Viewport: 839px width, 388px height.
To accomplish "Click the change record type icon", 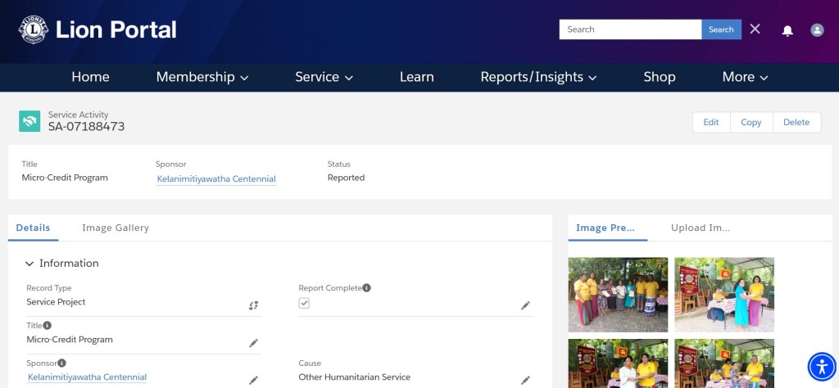I will [x=254, y=305].
